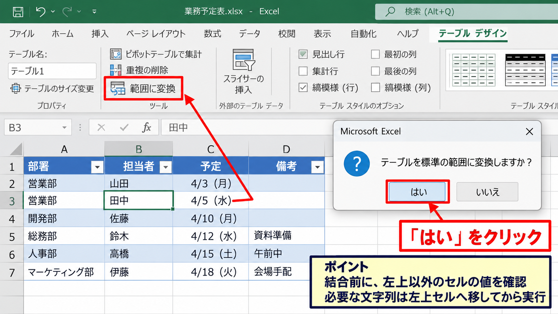Viewport: 558px width, 314px height.
Task: Enable the 集計行 checkbox
Action: 303,71
